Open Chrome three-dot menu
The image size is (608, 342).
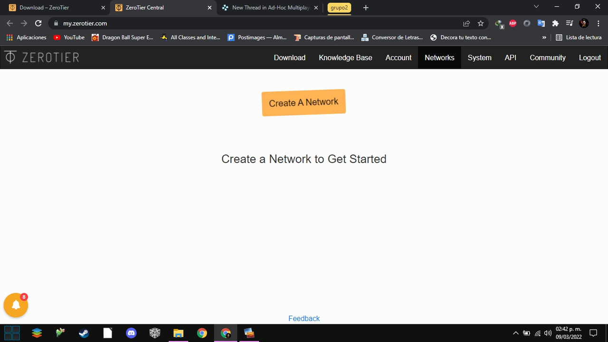(598, 23)
